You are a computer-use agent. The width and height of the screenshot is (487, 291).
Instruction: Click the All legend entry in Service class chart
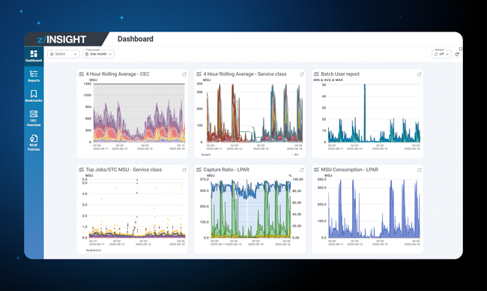tap(294, 154)
